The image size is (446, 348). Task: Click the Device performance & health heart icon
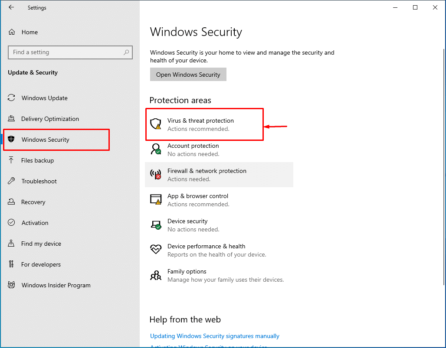[x=156, y=250]
